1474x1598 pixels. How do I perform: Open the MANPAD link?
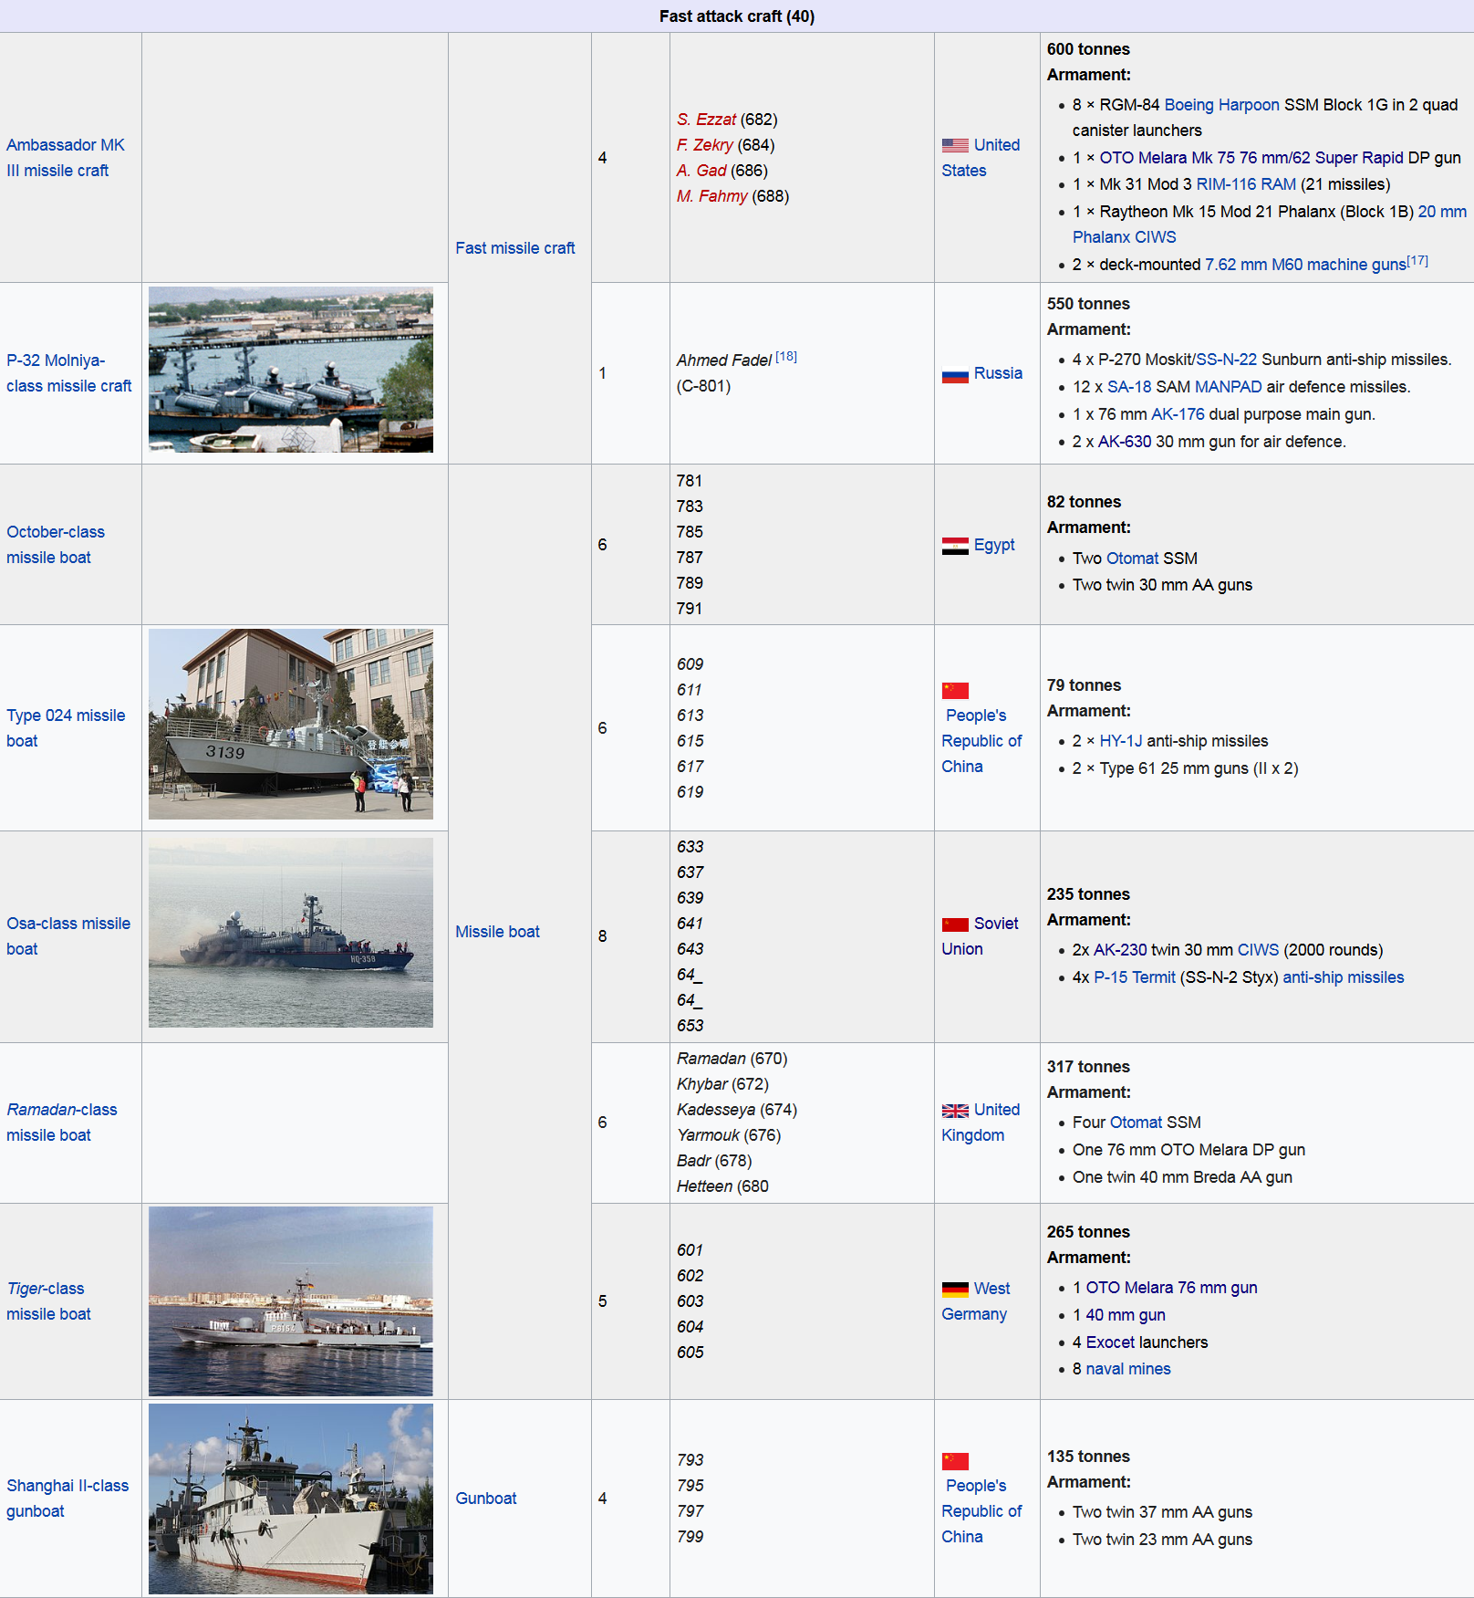(x=1229, y=387)
